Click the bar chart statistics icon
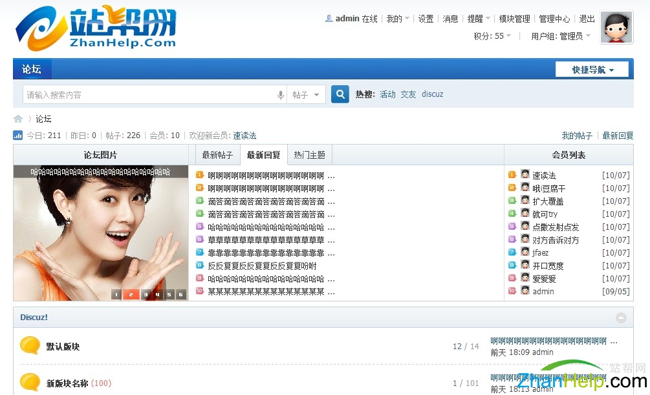 click(x=17, y=136)
